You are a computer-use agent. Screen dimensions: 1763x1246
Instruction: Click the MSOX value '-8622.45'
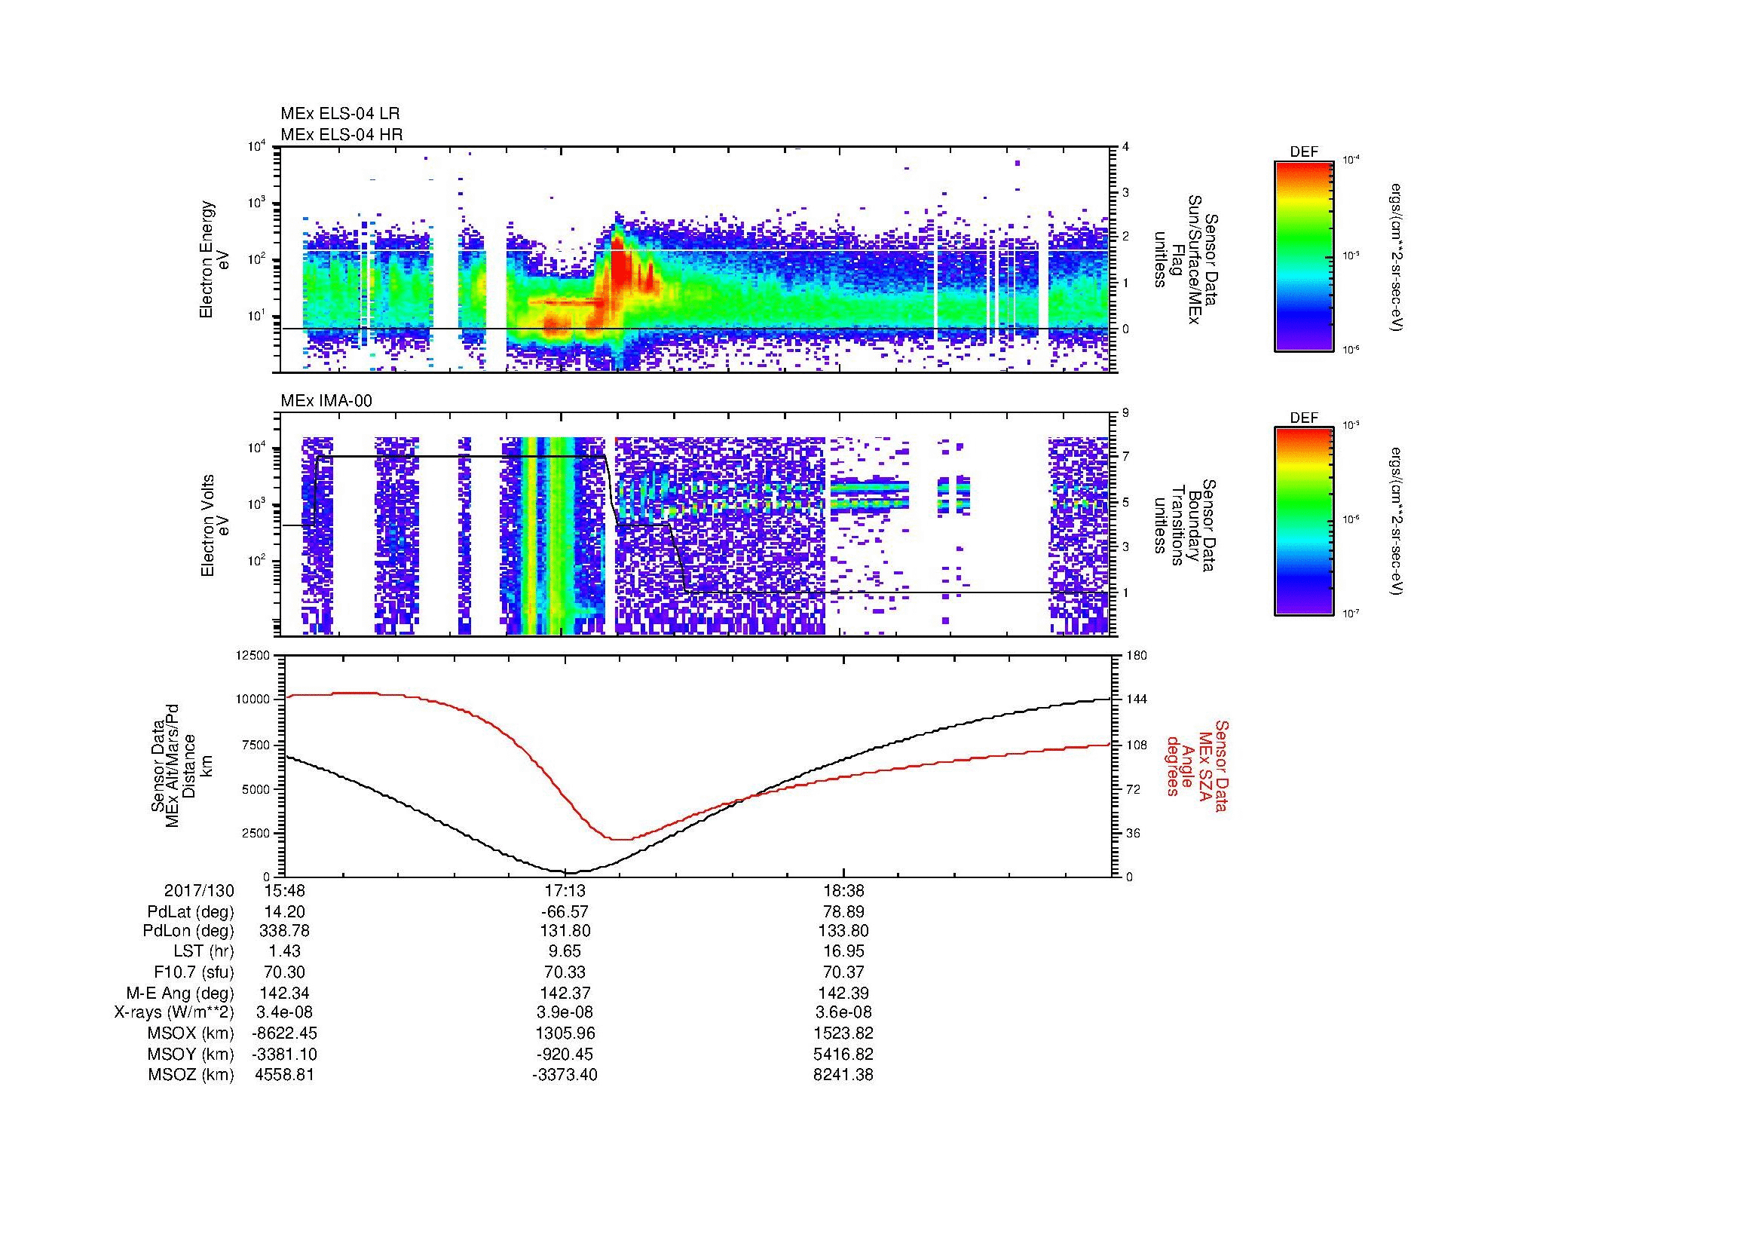click(x=284, y=1033)
